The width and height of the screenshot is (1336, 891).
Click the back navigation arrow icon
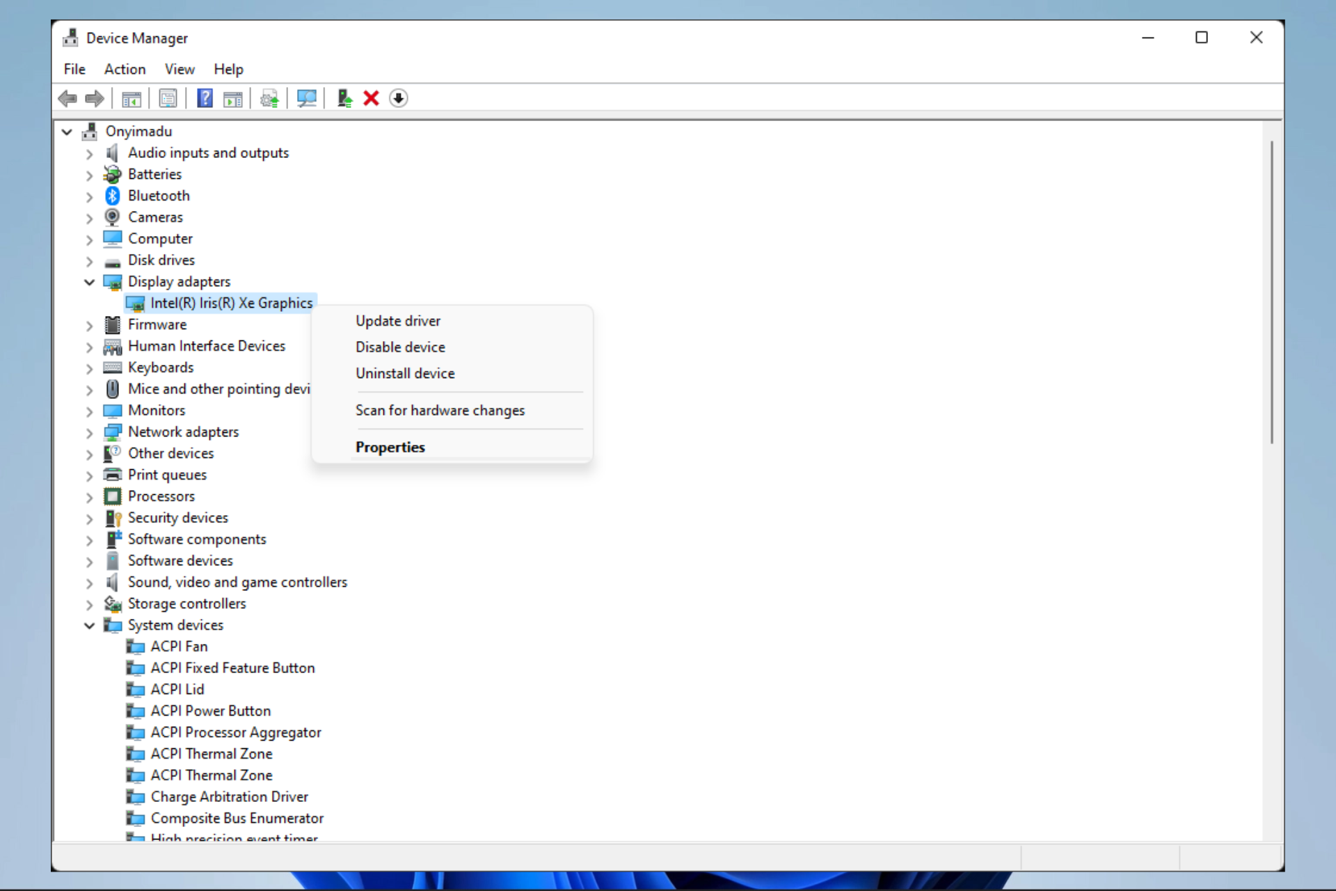click(67, 97)
